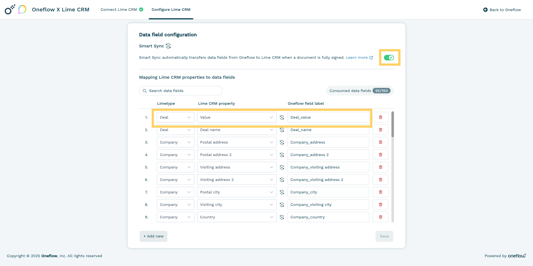Open the Oneflow link in copyright footer

point(49,256)
